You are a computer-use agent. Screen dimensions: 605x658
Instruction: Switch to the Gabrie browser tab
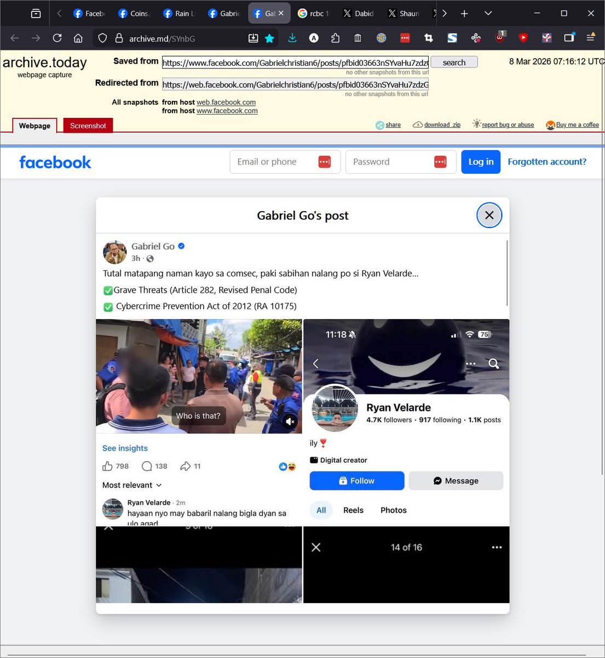pyautogui.click(x=223, y=13)
